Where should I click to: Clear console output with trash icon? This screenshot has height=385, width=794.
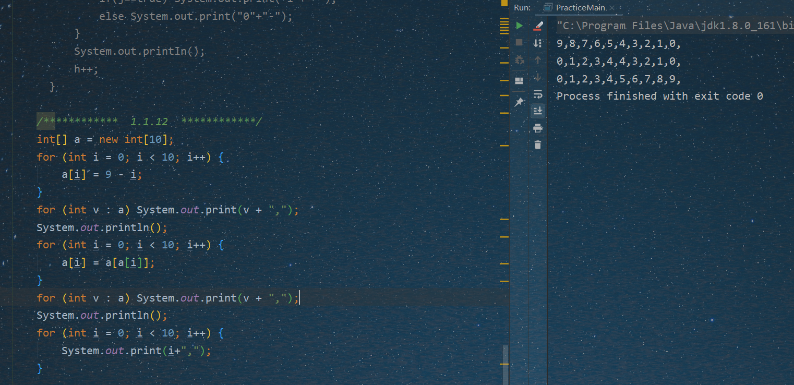[538, 145]
